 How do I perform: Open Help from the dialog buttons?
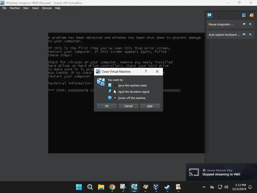[150, 106]
